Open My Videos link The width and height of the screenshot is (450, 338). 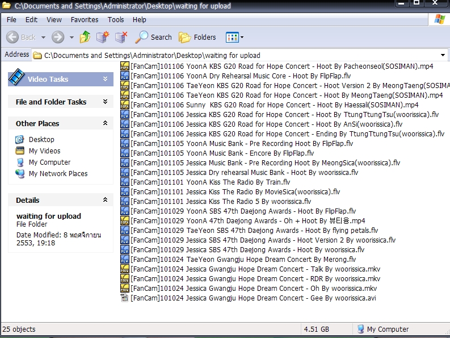pyautogui.click(x=44, y=151)
